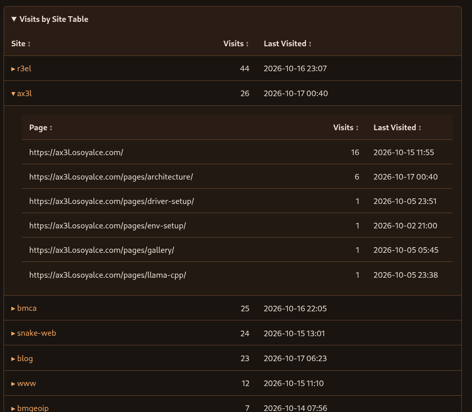472x412 pixels.
Task: Click the timestamp 2026-10-15 11:55
Action: (x=404, y=152)
